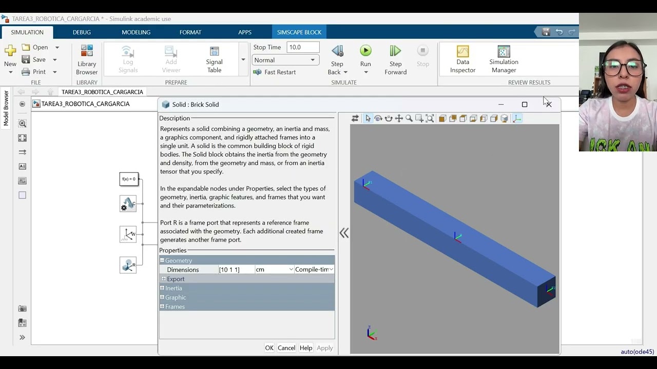The height and width of the screenshot is (369, 657).
Task: Click the Stop simulation button
Action: pos(423,55)
